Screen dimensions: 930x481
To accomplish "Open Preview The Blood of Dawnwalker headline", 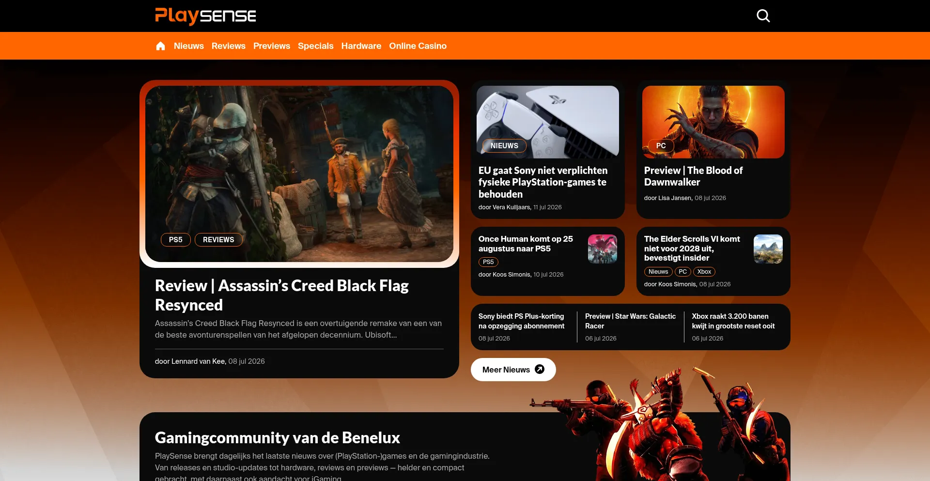I will (693, 176).
